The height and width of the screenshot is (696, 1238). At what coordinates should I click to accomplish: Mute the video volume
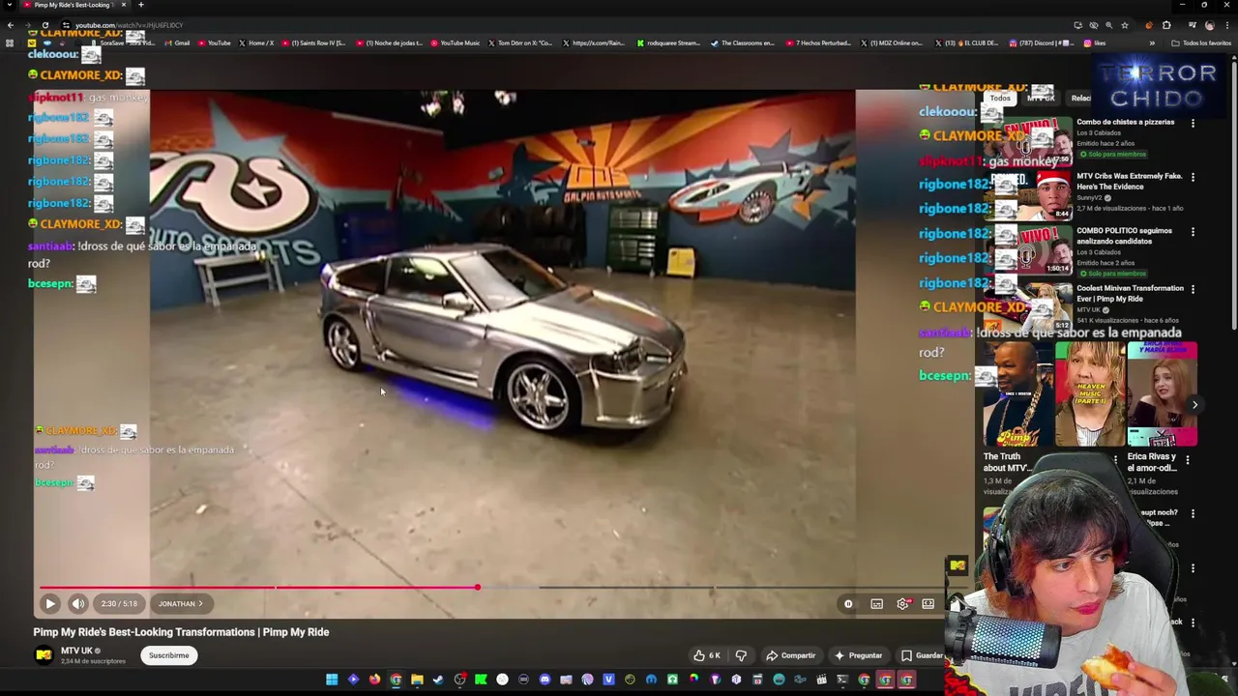point(78,604)
